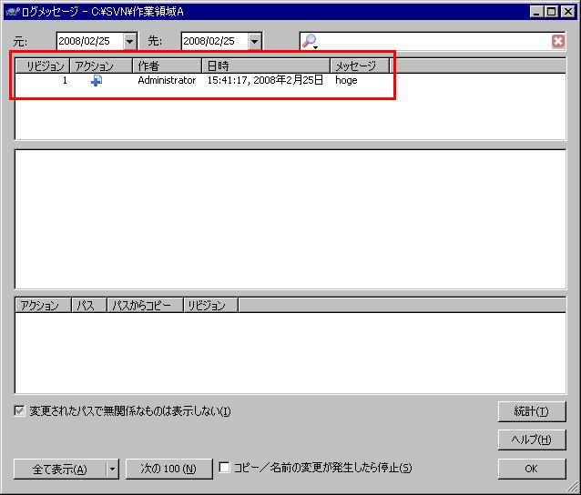Open ヘルプ(H) help button
The height and width of the screenshot is (495, 581).
[532, 439]
